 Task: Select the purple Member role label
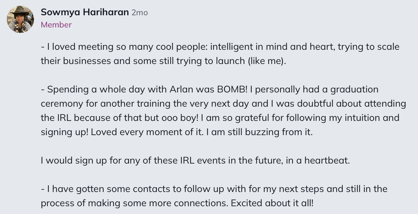point(56,25)
